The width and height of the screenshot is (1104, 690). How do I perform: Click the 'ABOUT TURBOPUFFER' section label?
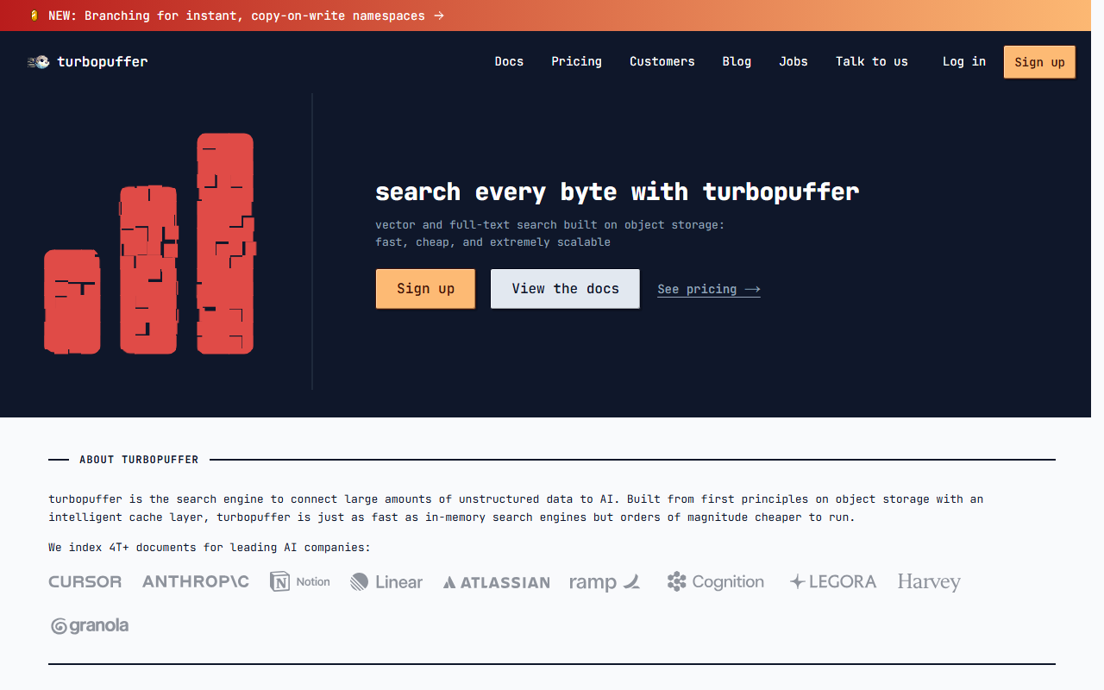[139, 460]
